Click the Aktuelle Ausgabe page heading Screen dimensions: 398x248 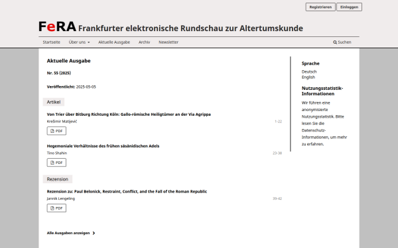pyautogui.click(x=69, y=61)
